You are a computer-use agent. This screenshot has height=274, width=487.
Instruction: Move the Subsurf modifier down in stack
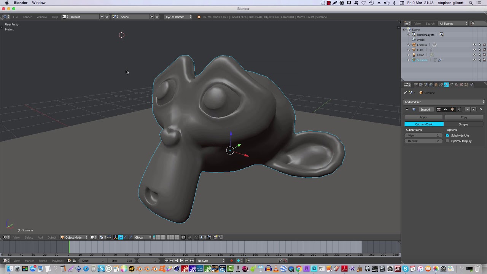[473, 109]
